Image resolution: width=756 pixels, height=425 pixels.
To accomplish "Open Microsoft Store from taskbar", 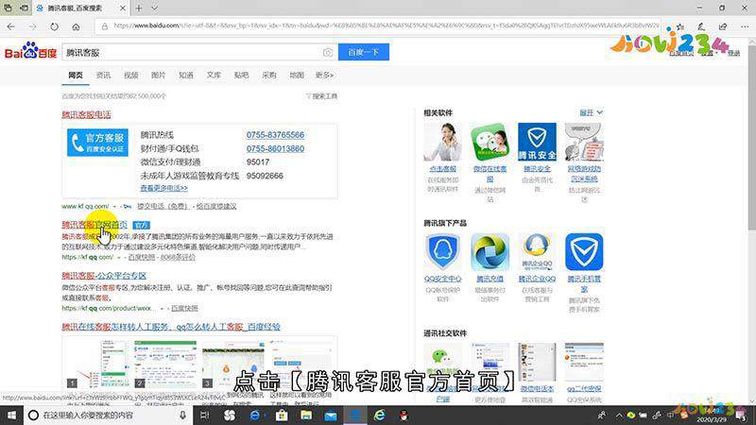I will (x=282, y=415).
